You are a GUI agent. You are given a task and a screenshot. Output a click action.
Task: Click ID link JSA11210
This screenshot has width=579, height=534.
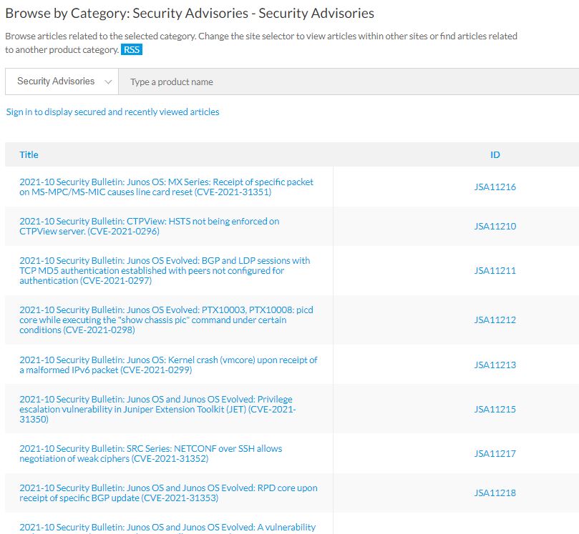click(495, 226)
